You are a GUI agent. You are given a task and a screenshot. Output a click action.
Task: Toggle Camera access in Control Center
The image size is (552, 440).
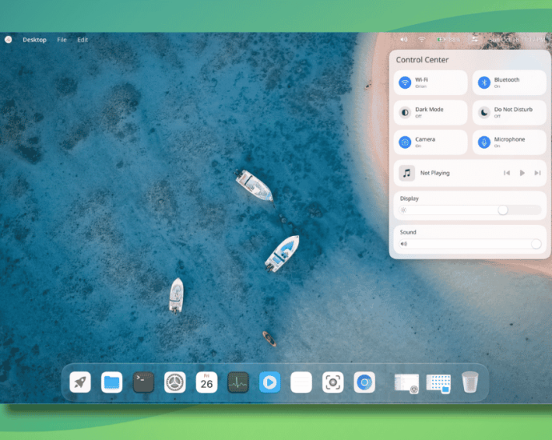click(430, 142)
